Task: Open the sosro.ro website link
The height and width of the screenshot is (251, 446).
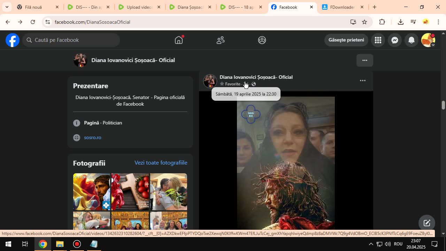Action: [x=93, y=137]
